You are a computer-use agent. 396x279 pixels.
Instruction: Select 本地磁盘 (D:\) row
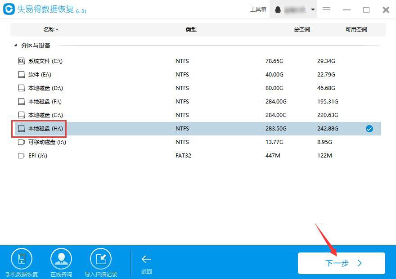coord(198,88)
